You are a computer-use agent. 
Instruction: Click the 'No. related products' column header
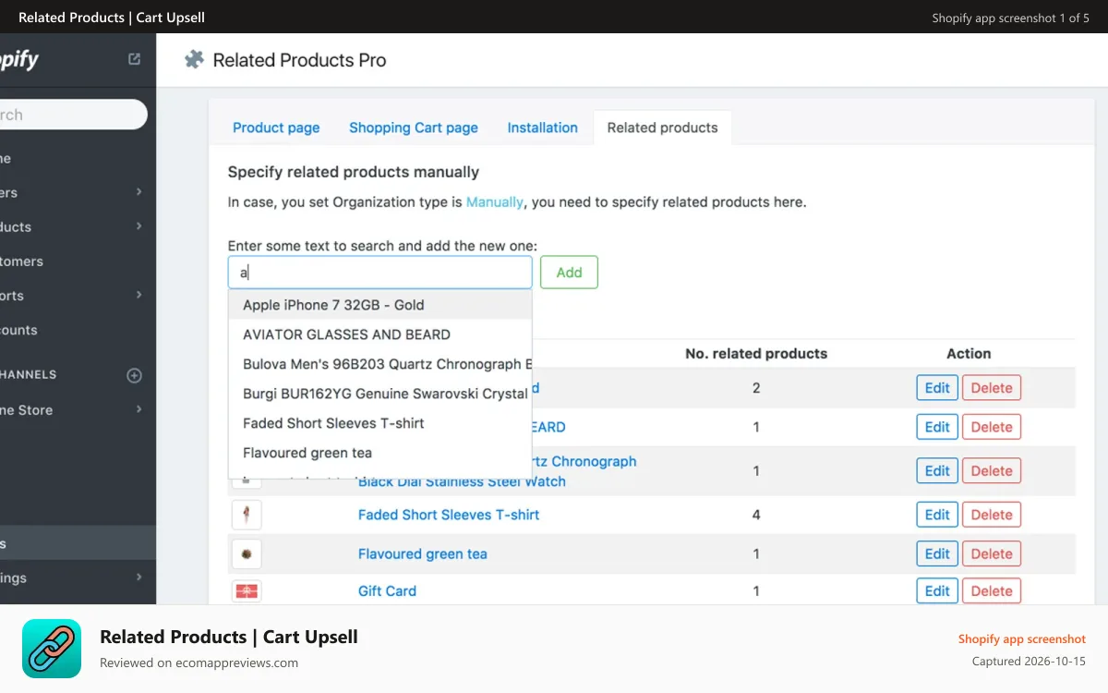(756, 354)
